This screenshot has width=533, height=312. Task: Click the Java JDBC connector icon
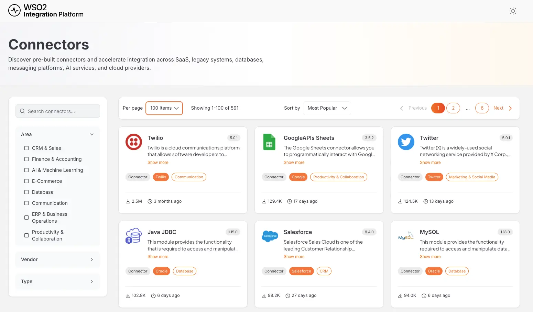(x=134, y=236)
